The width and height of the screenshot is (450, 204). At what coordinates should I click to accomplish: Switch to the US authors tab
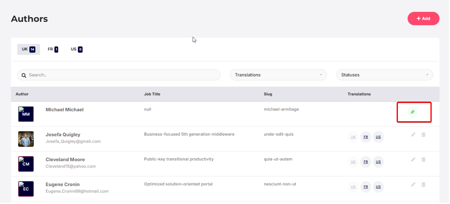(76, 49)
